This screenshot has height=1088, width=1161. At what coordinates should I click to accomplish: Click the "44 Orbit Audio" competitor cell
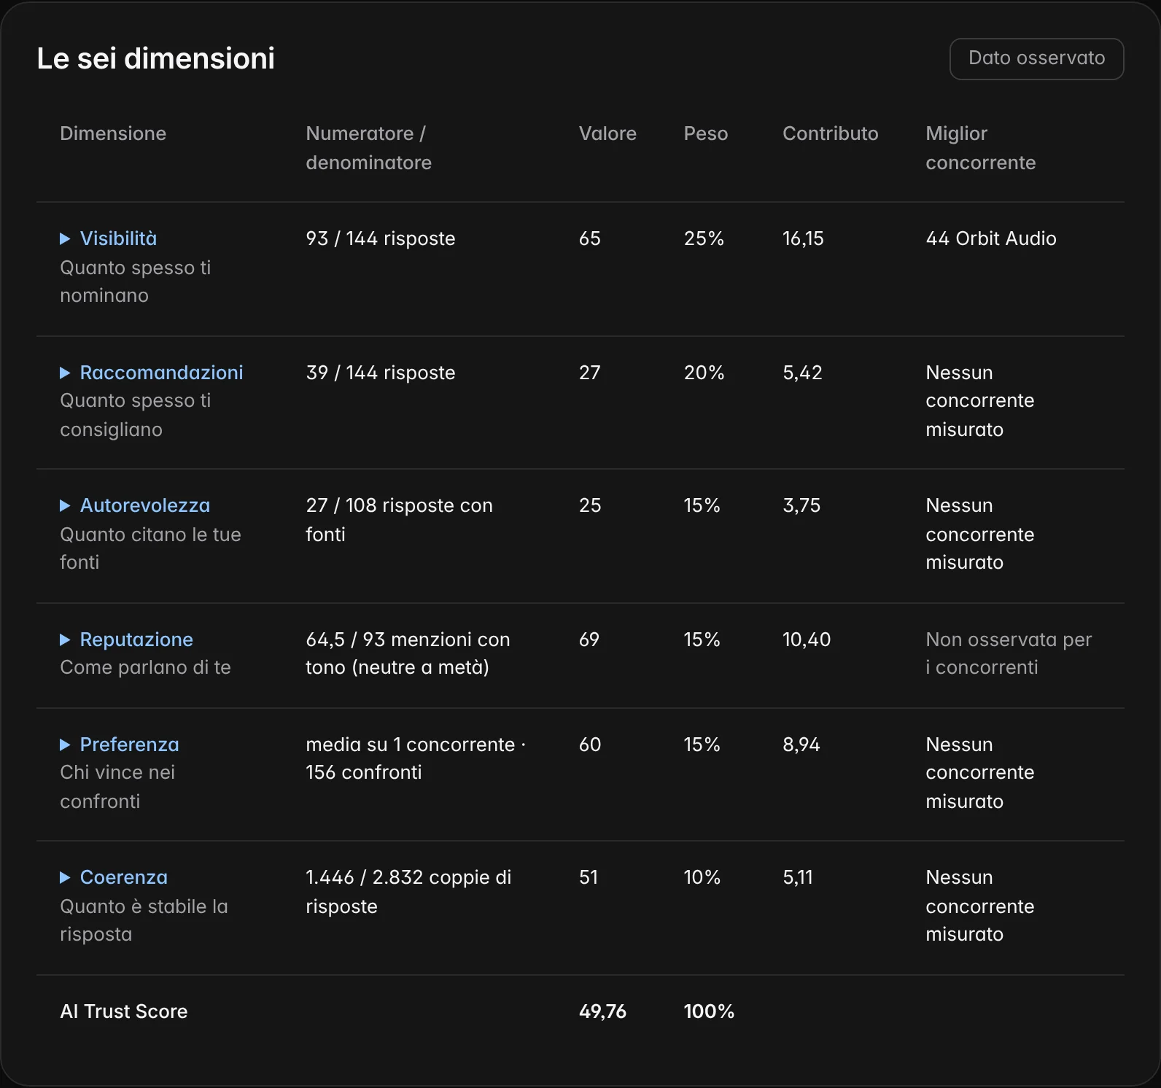coord(990,238)
